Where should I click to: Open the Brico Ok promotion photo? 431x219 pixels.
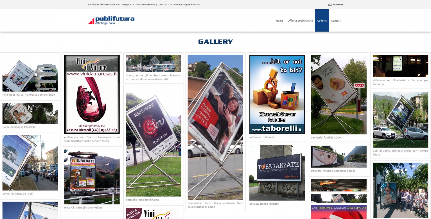92,176
